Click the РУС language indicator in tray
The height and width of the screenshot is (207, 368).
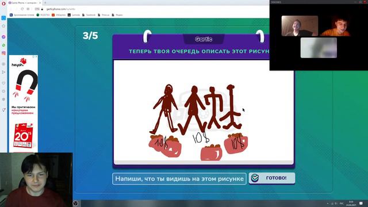342,204
